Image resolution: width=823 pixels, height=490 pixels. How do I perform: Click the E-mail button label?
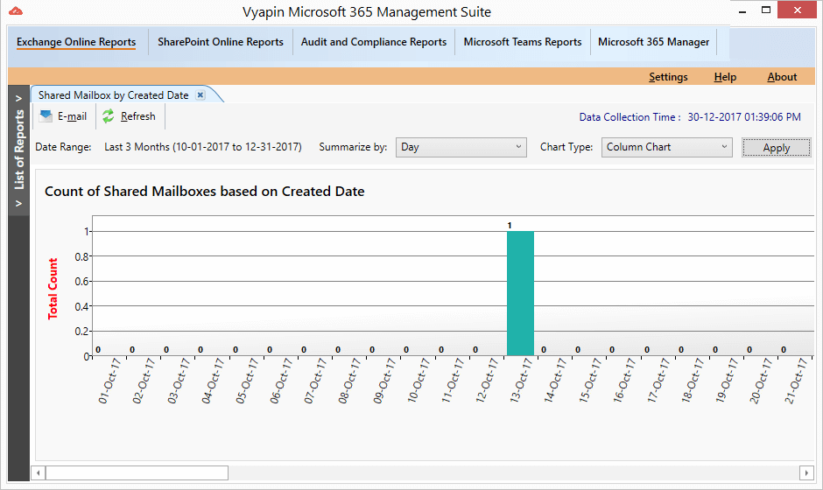click(x=73, y=116)
